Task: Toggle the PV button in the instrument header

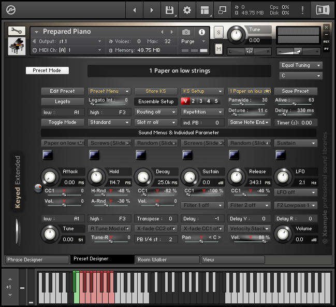Action: coord(326,49)
